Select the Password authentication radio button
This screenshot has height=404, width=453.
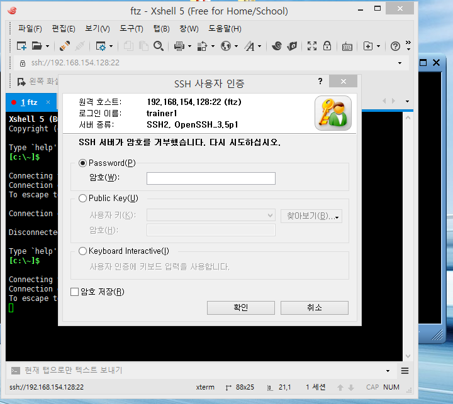pos(83,163)
